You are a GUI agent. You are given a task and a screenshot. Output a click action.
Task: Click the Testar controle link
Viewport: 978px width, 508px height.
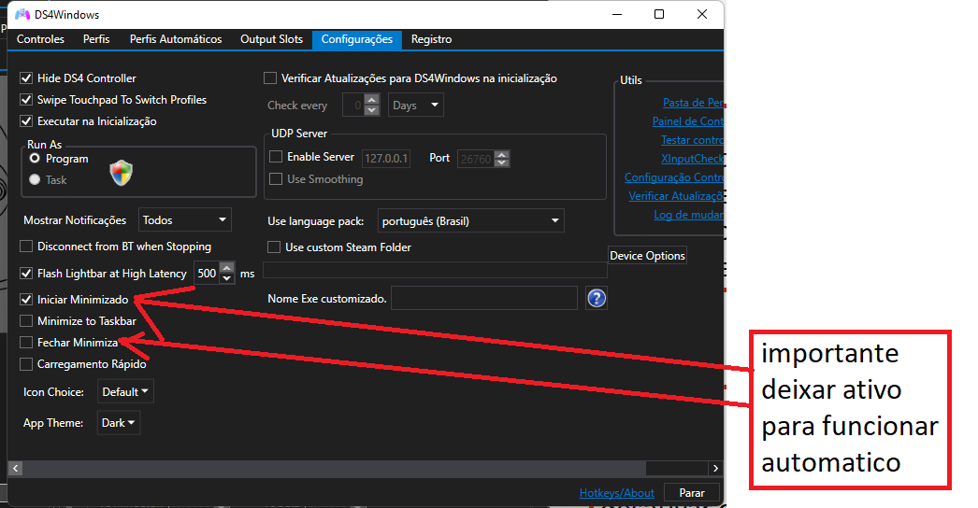[x=692, y=140]
